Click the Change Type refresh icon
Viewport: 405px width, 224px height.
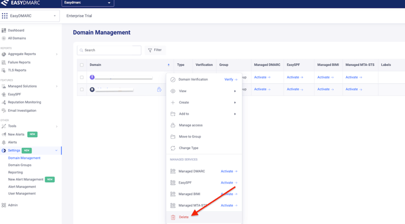click(173, 148)
